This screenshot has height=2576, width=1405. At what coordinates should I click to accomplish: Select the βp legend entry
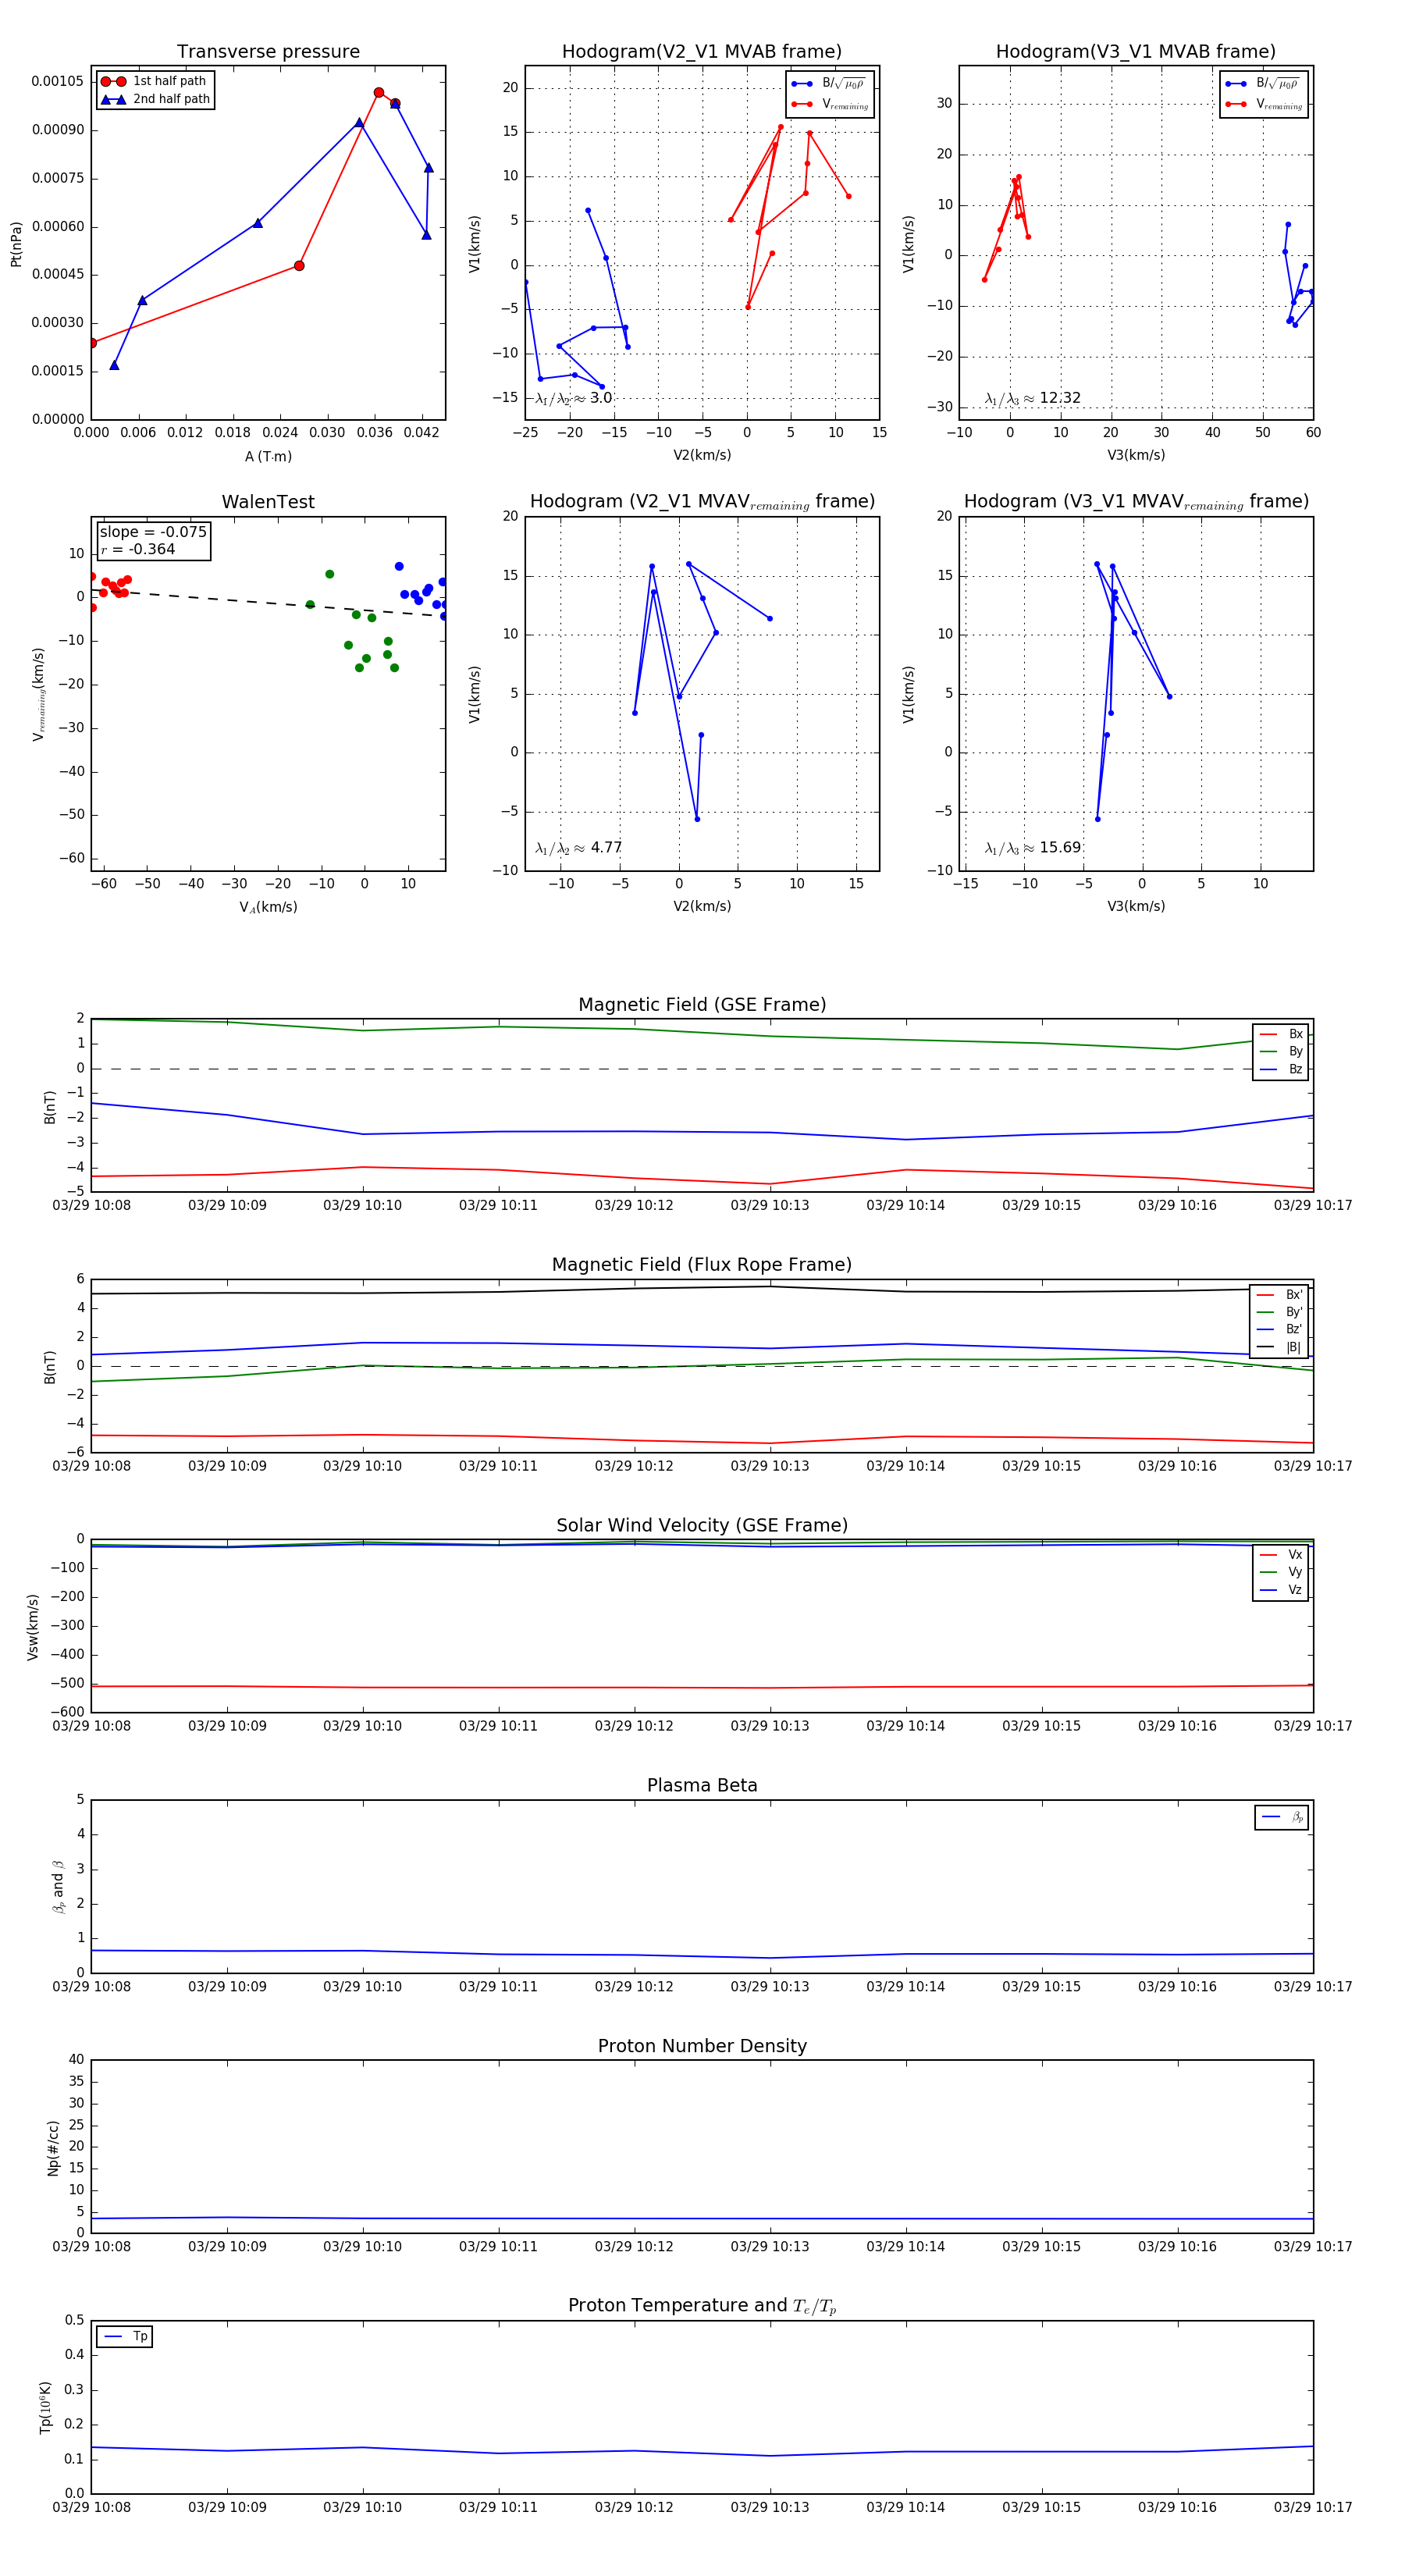[x=1282, y=1817]
